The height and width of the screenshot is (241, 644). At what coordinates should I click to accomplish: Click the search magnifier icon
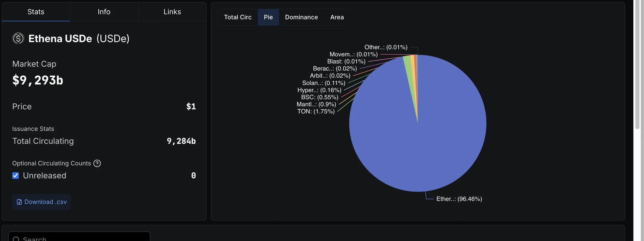[16, 239]
